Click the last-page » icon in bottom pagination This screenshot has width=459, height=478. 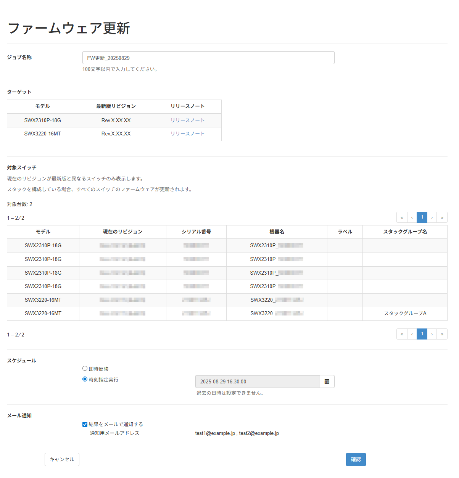click(x=442, y=334)
